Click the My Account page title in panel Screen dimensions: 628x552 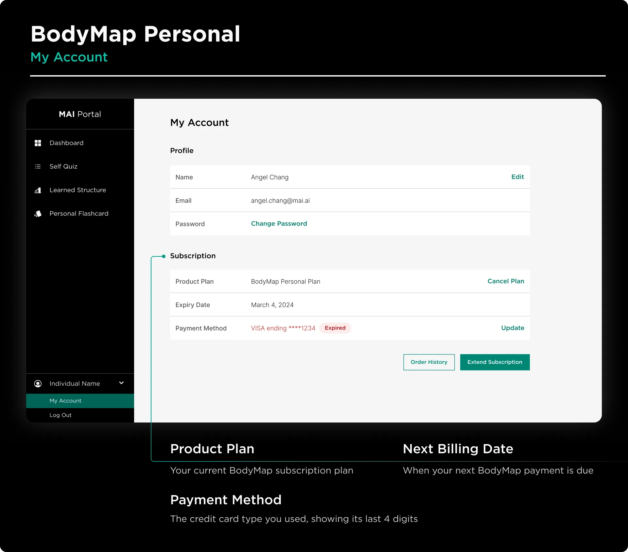point(199,123)
